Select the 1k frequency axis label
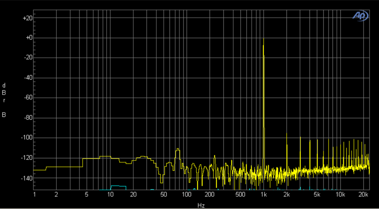This screenshot has width=379, height=209. [x=264, y=195]
